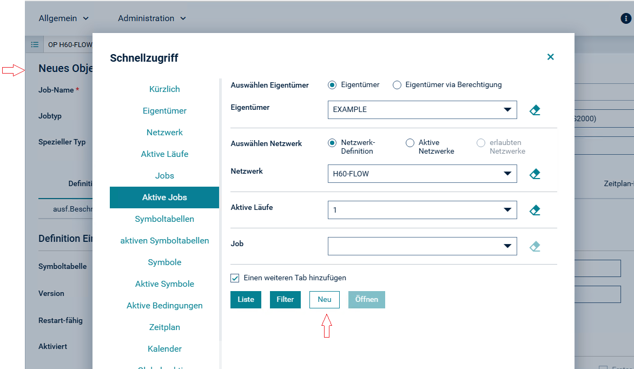Image resolution: width=634 pixels, height=369 pixels.
Task: Open the info icon in top bar
Action: pos(626,18)
